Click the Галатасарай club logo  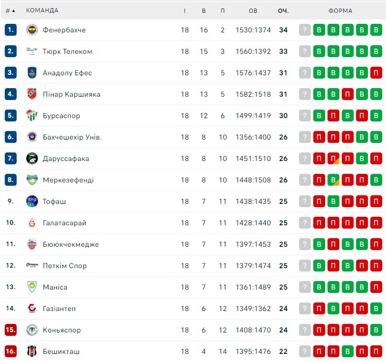tap(32, 222)
